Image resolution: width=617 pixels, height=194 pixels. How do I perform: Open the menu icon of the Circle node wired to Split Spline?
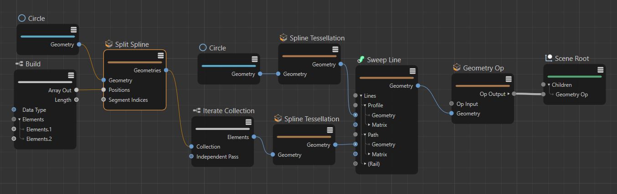tap(73, 30)
